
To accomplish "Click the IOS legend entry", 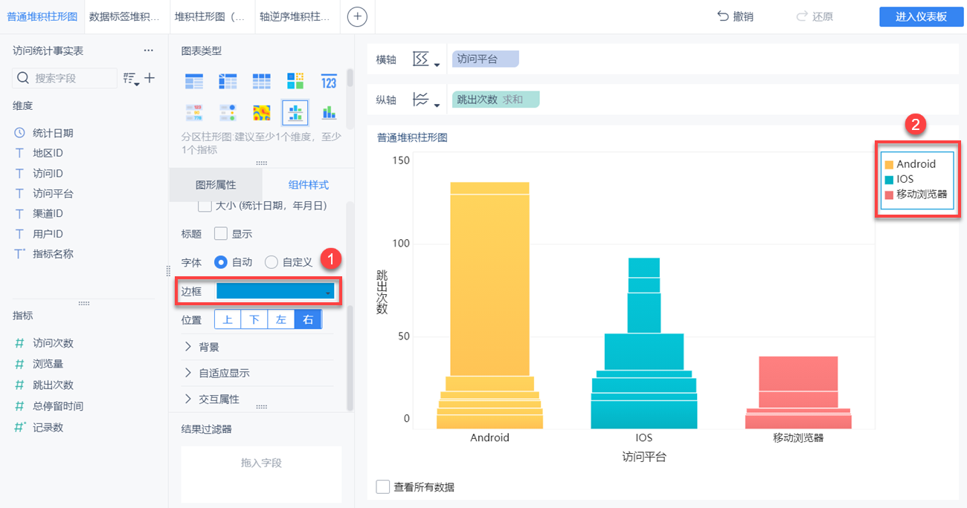I will click(x=899, y=179).
